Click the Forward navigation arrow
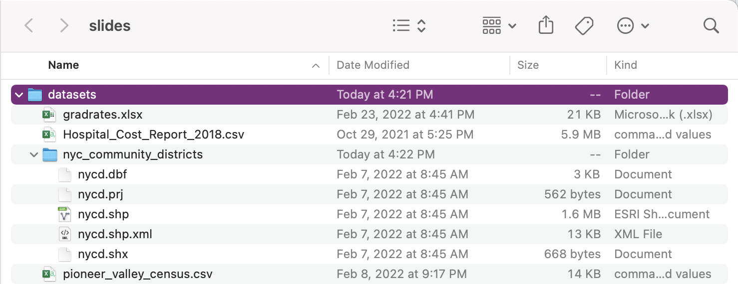The width and height of the screenshot is (738, 284). (x=64, y=25)
